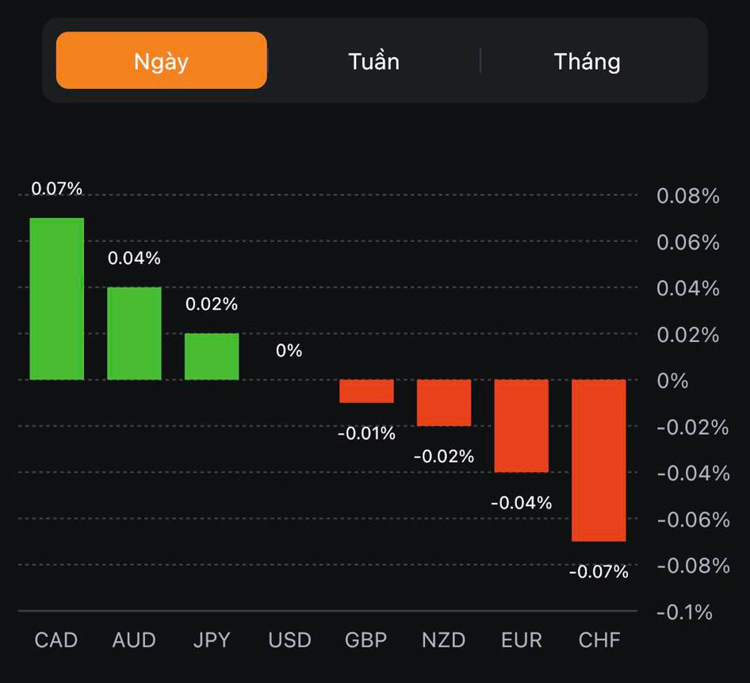Click the USD axis label
This screenshot has width=750, height=683.
289,640
